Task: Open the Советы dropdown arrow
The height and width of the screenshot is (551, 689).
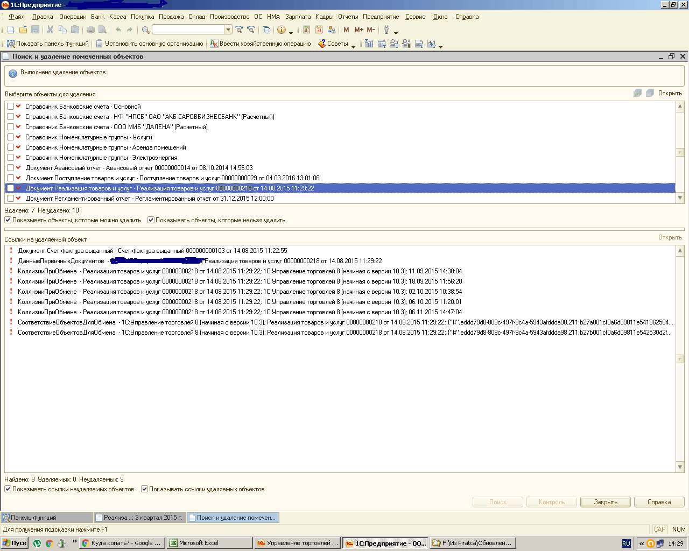Action: tap(354, 46)
